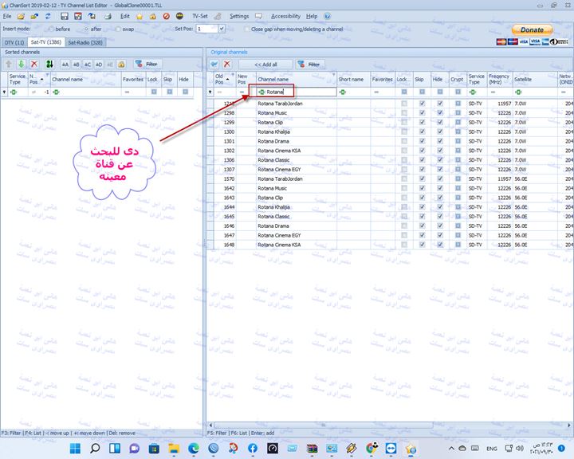Screen dimensions: 574x459
Task: Click the save-as disk icon with red mark
Action: click(x=78, y=16)
